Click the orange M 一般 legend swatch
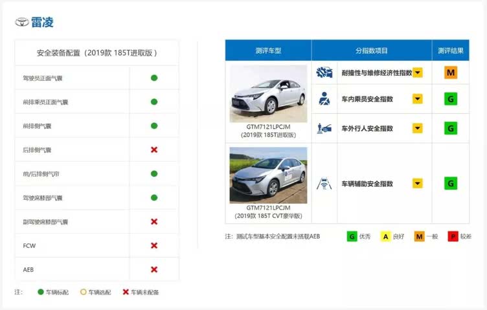The image size is (487, 310). pos(419,236)
